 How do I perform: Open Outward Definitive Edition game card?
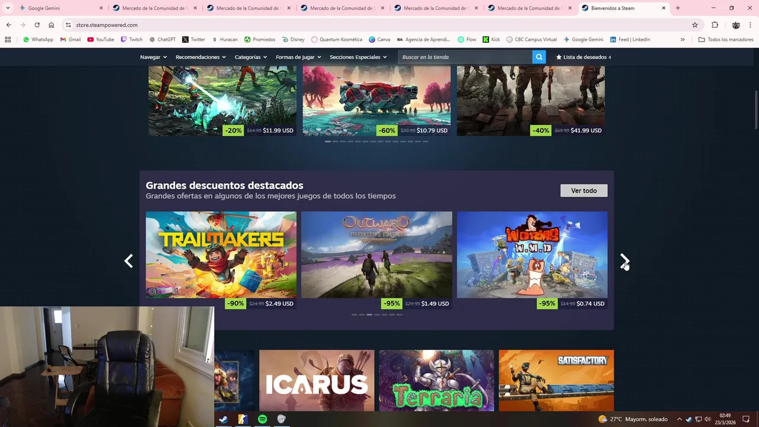(377, 260)
